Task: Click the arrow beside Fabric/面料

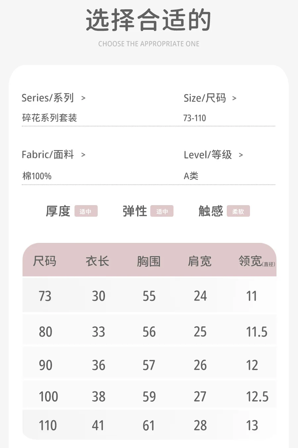Action: [83, 155]
